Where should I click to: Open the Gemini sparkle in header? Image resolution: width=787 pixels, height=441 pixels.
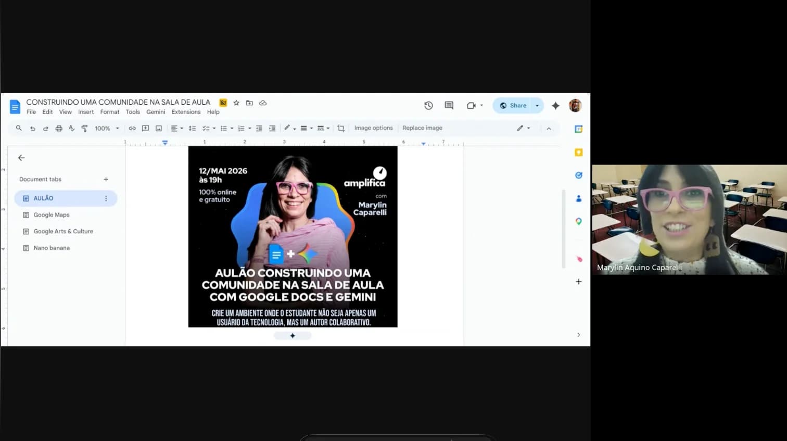tap(555, 106)
